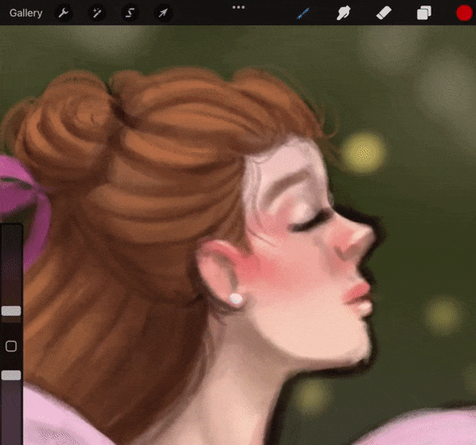Viewport: 476px width, 445px height.
Task: Activate the Transform arrow tool
Action: tap(163, 13)
